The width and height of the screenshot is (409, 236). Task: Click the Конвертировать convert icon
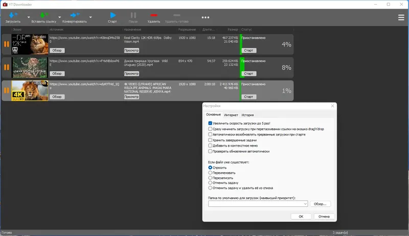[75, 15]
